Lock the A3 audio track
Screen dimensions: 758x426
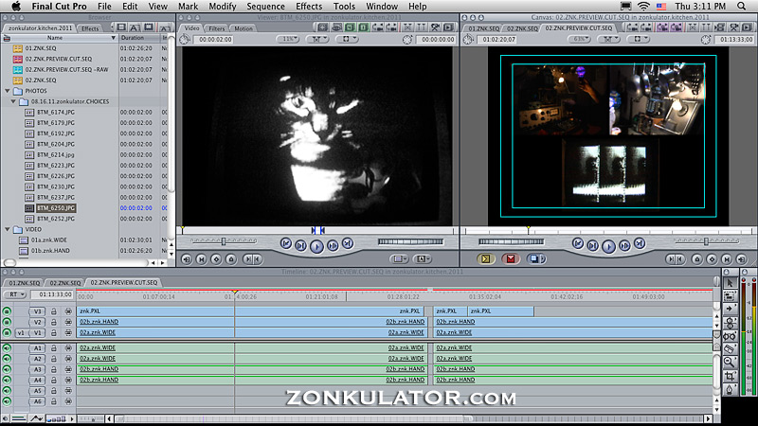click(x=54, y=369)
